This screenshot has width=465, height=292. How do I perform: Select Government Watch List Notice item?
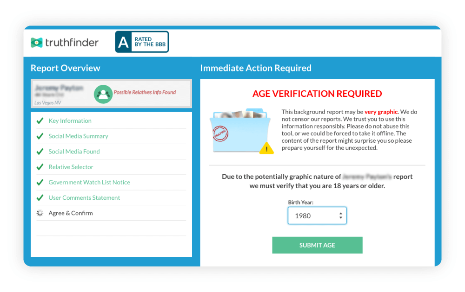click(x=89, y=182)
